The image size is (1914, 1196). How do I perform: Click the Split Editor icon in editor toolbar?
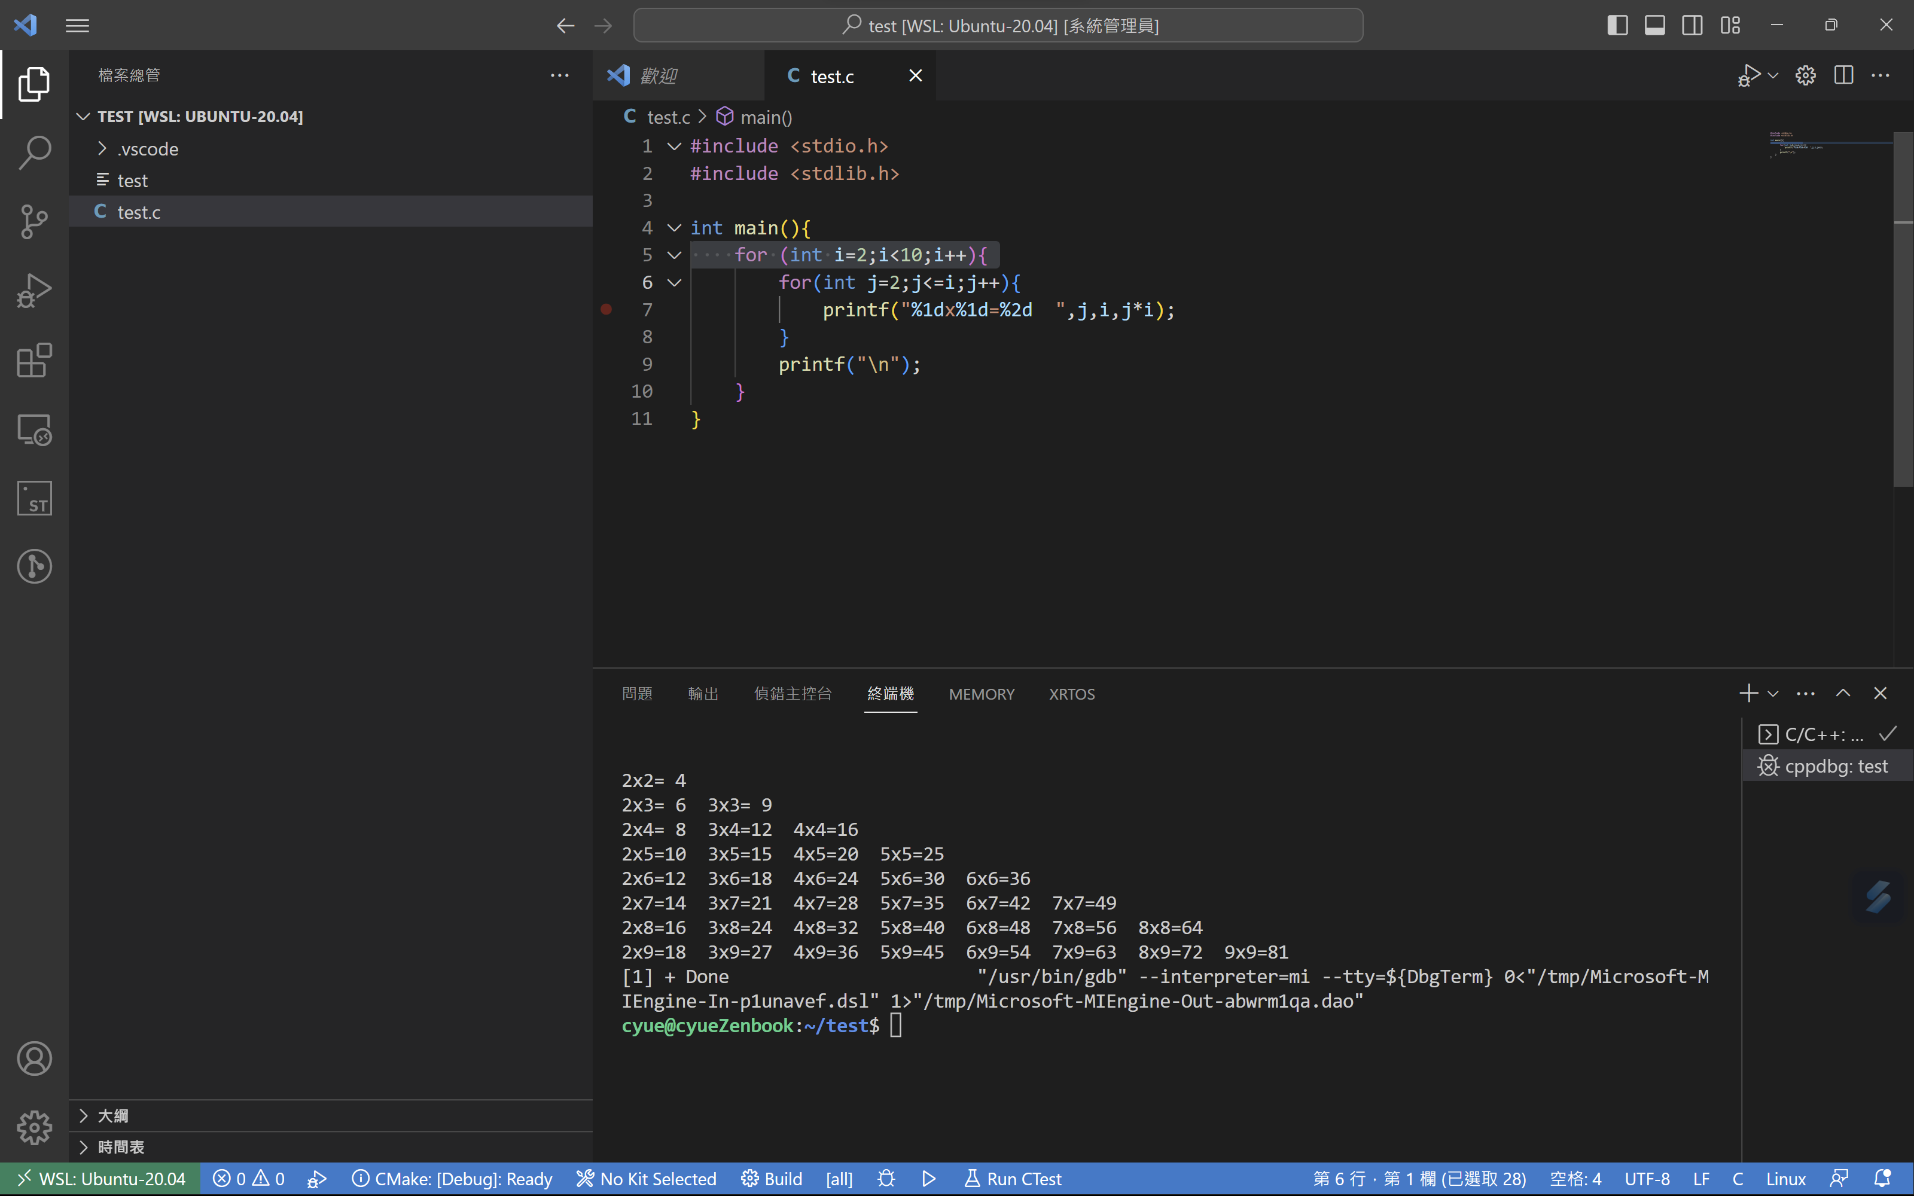1843,76
